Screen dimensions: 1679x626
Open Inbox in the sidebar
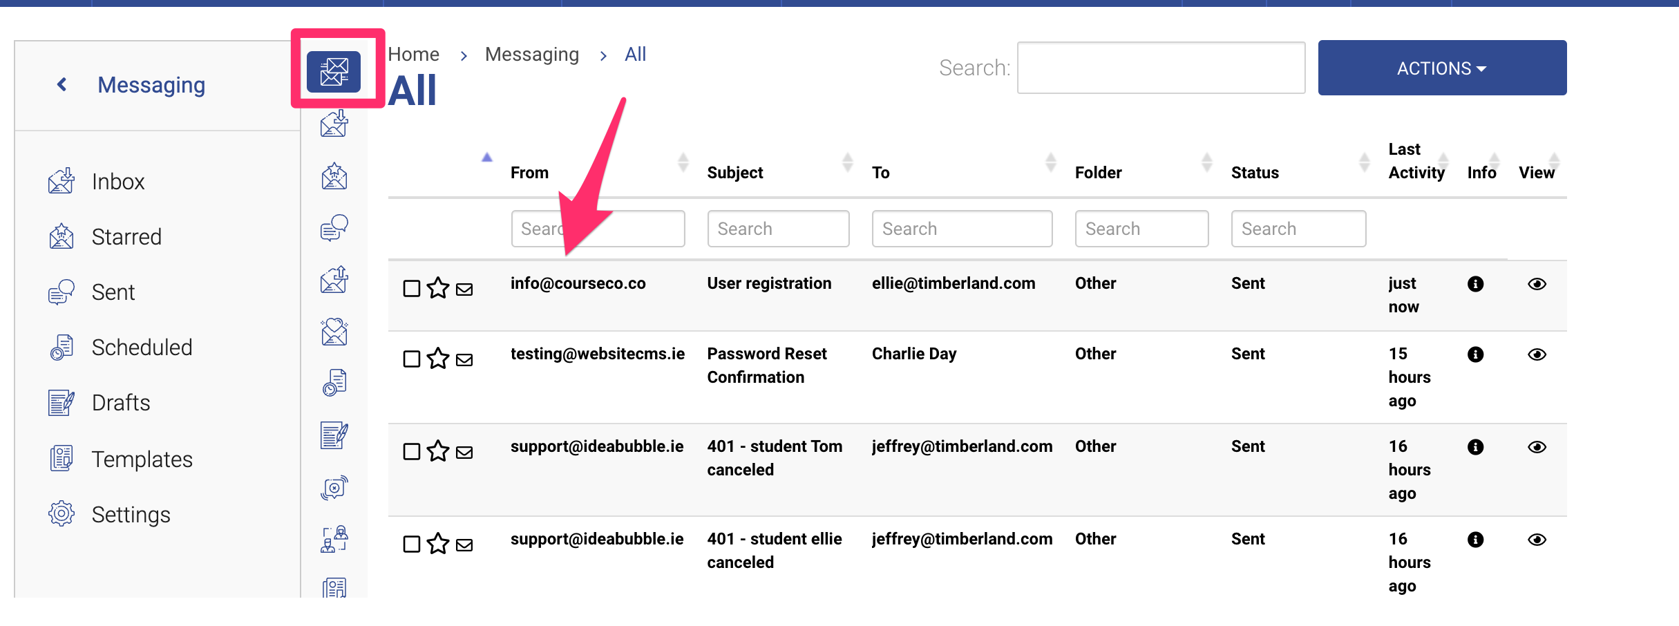117,181
